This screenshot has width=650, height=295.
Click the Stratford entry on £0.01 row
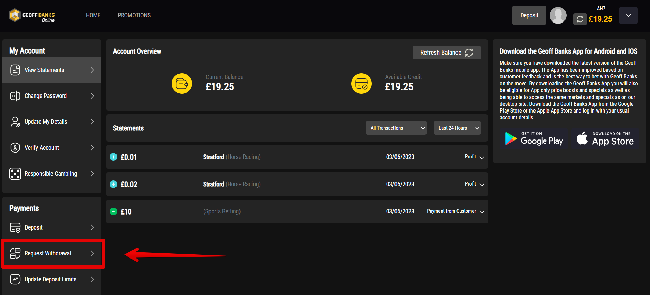(214, 157)
